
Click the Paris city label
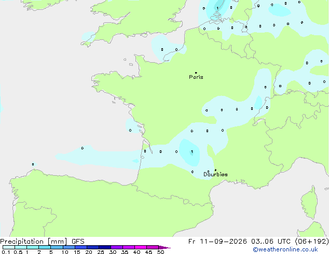point(196,77)
